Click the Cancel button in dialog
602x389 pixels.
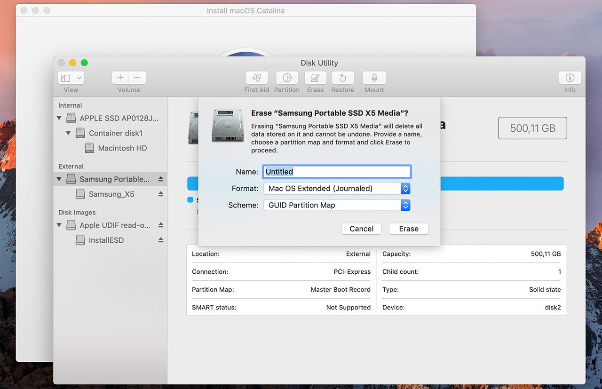click(x=362, y=229)
